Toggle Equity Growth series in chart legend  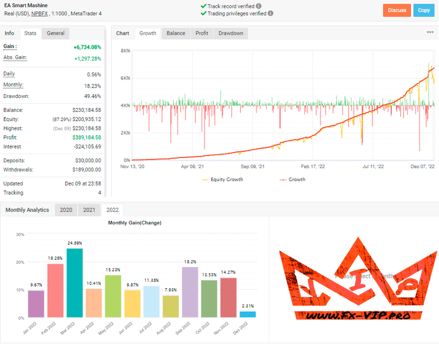tap(222, 180)
